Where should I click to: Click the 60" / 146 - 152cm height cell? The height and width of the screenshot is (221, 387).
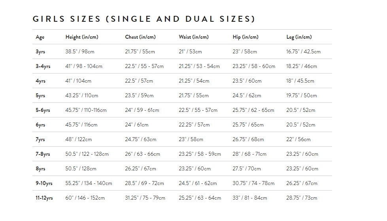[85, 198]
